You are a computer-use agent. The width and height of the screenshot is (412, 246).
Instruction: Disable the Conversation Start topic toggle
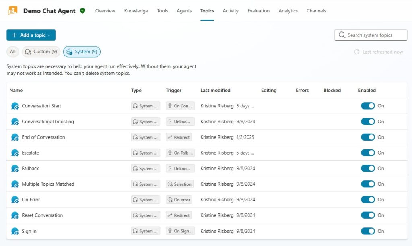pyautogui.click(x=368, y=106)
